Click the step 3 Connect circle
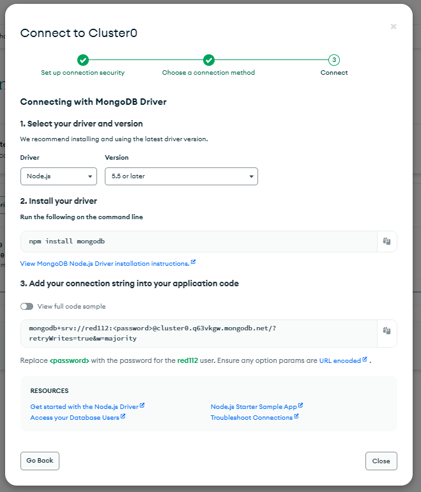 tap(334, 60)
